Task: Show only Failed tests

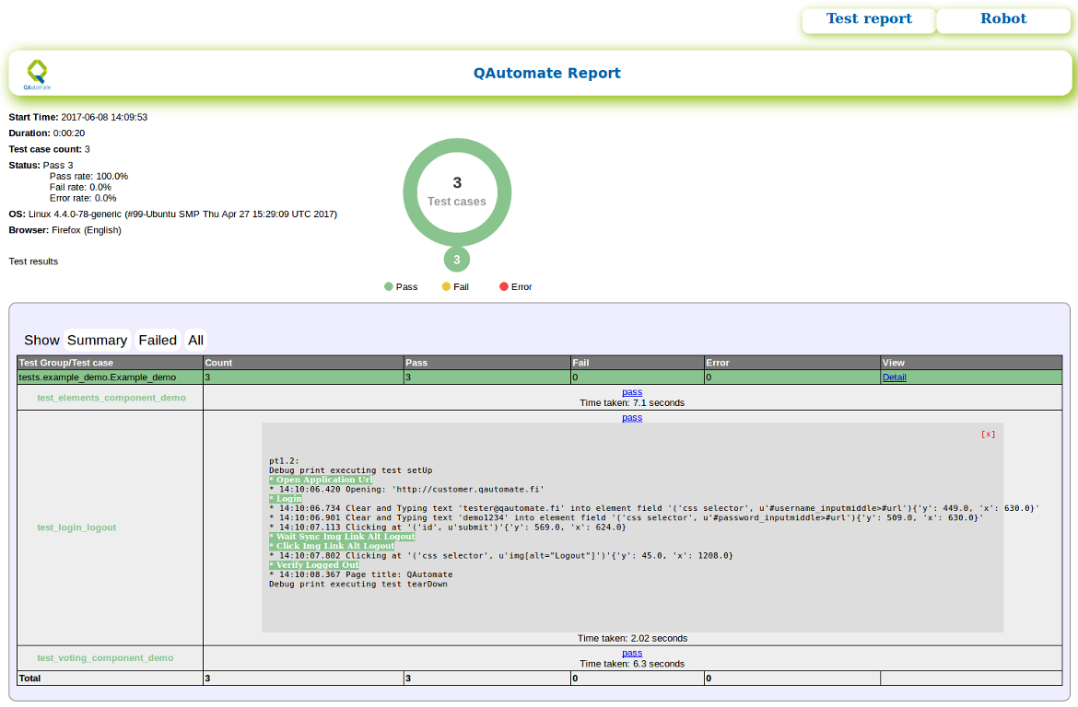Action: (158, 340)
